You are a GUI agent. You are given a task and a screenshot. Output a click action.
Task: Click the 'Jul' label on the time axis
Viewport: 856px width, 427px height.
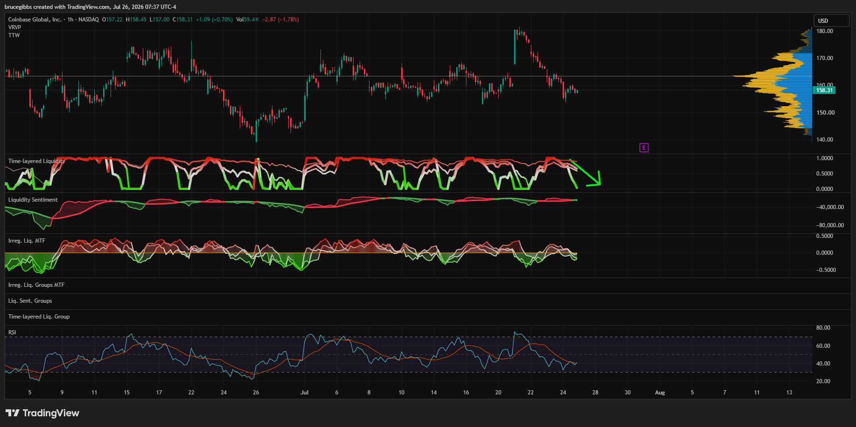(x=305, y=393)
